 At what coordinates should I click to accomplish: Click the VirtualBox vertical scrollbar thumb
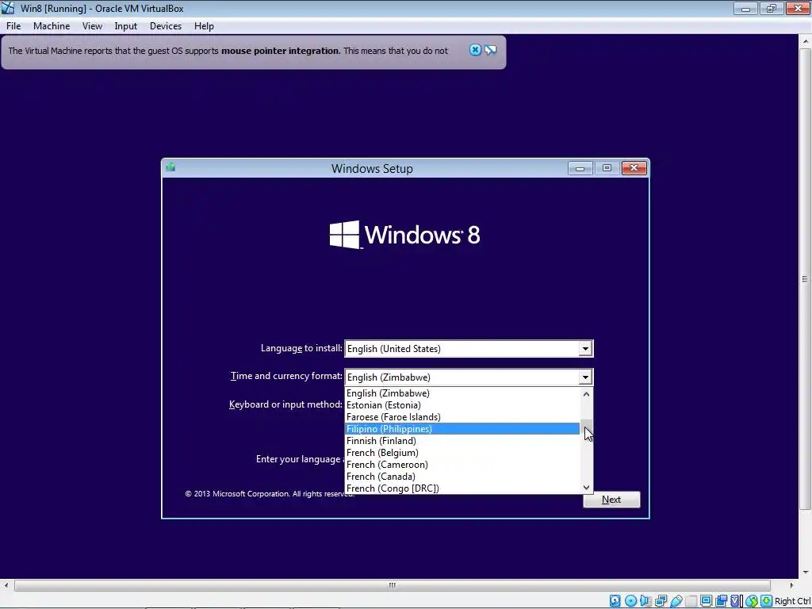tap(806, 278)
